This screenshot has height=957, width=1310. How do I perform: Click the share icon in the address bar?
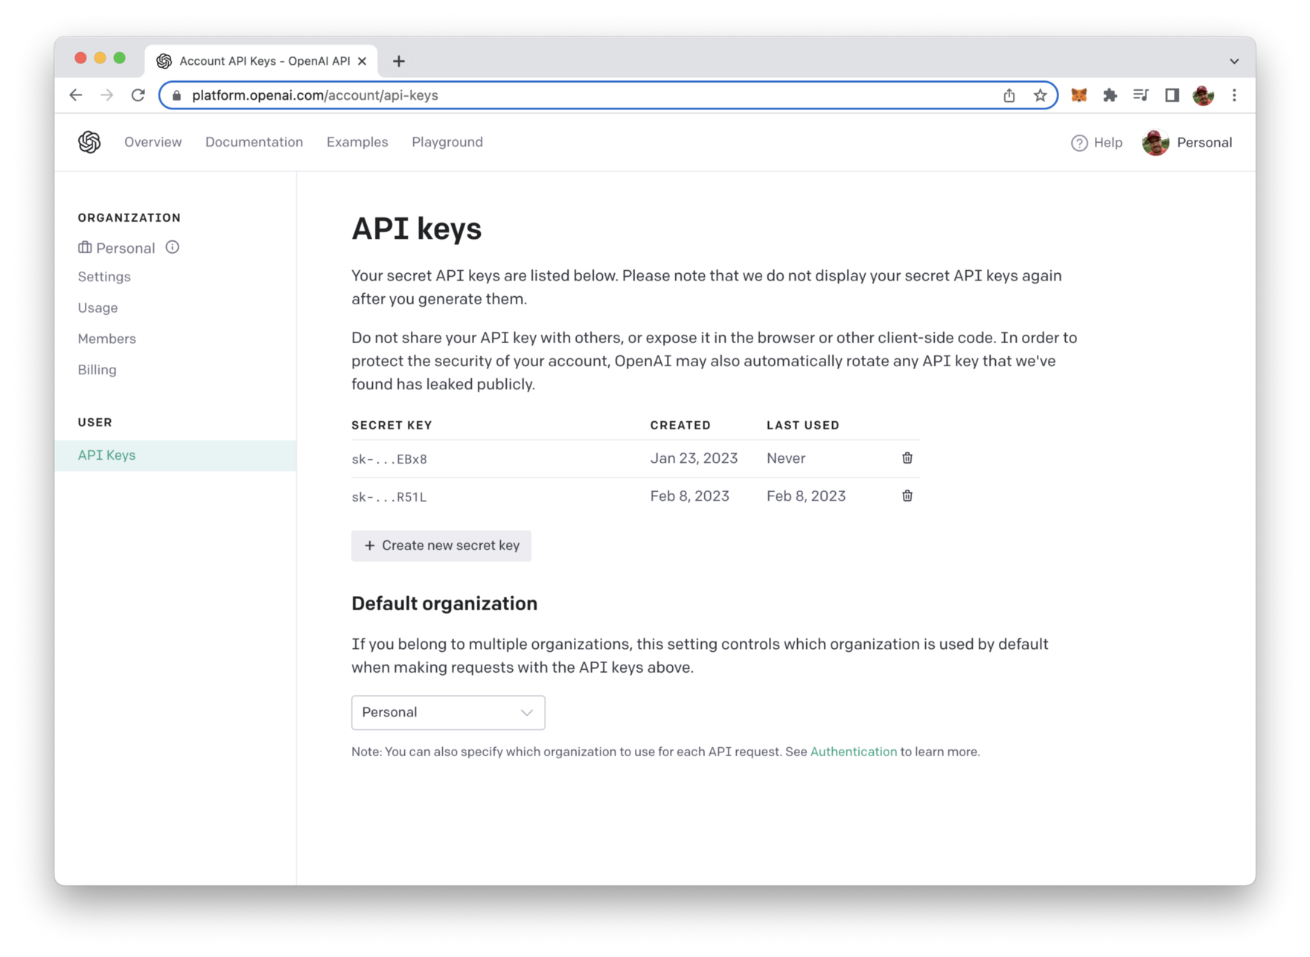click(x=1009, y=95)
